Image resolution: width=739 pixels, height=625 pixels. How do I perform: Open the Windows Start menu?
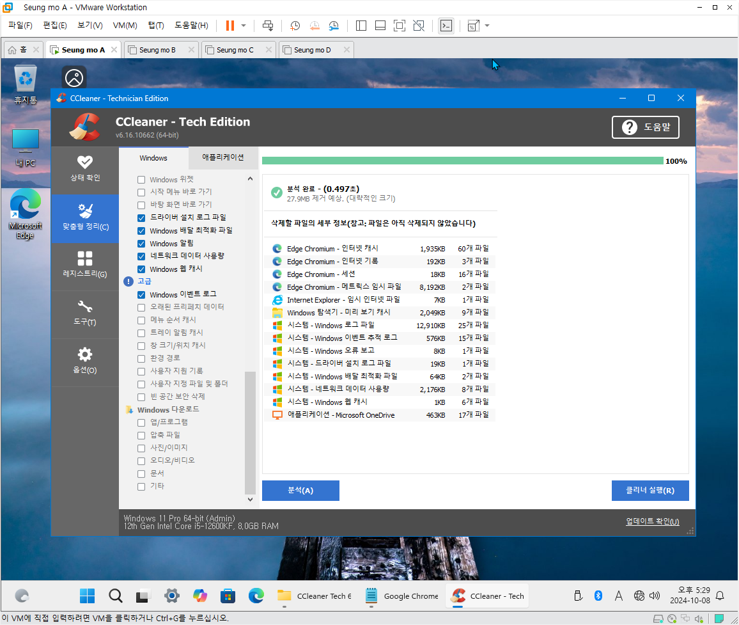(87, 596)
